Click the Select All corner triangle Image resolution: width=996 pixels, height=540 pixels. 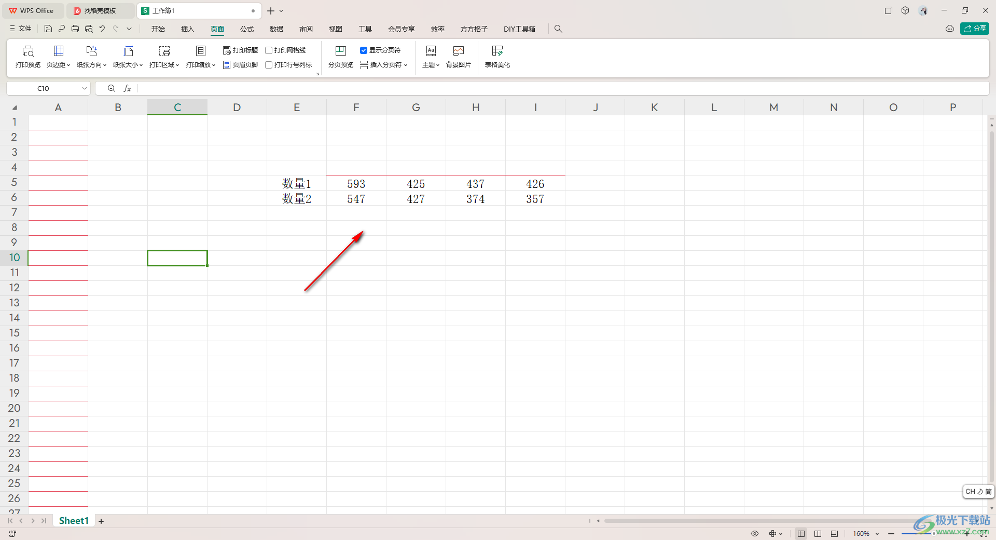(x=15, y=107)
